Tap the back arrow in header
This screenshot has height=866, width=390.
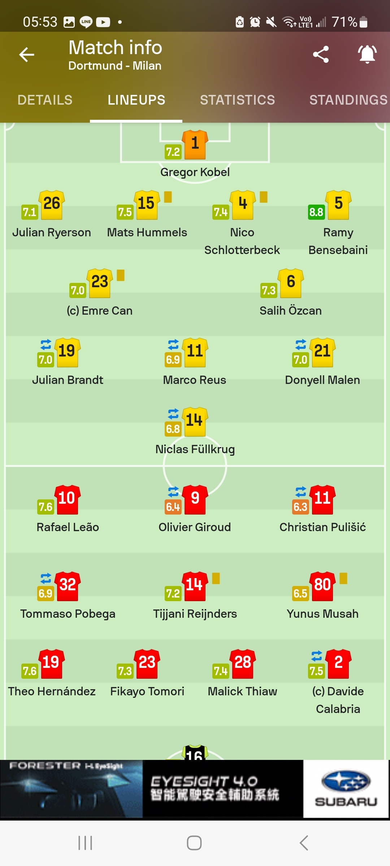tap(27, 55)
